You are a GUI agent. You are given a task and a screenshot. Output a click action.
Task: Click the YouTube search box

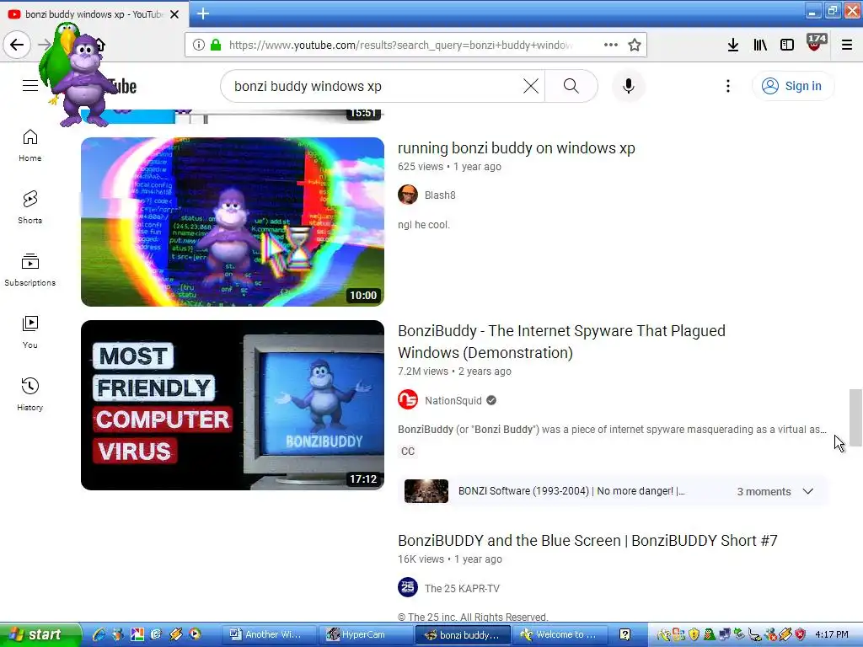point(374,87)
